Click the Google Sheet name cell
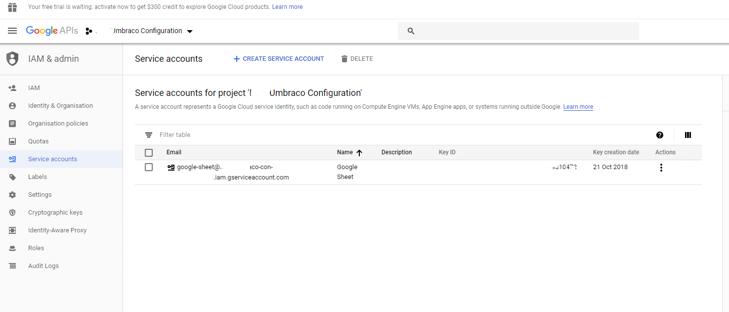729x312 pixels. 347,172
